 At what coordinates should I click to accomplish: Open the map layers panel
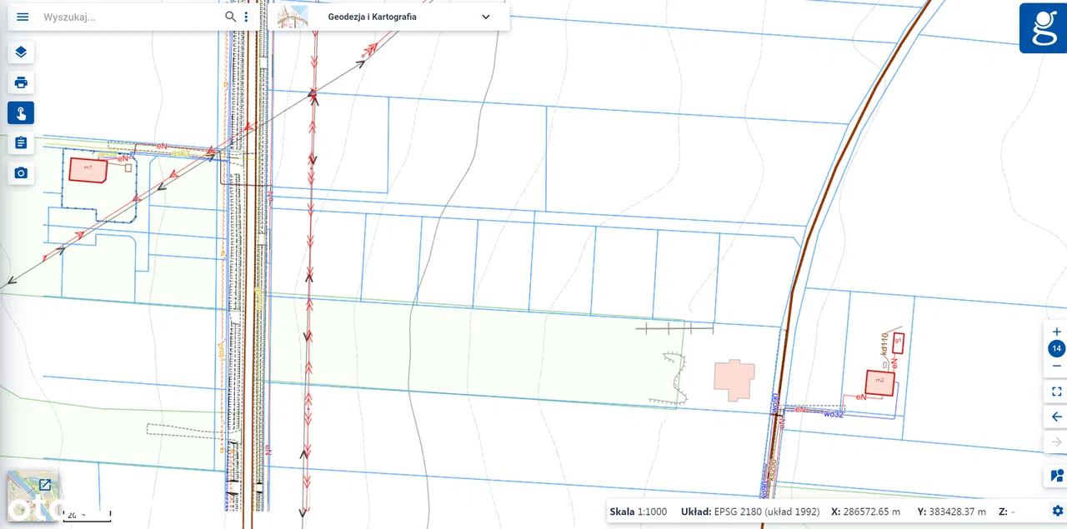[21, 52]
